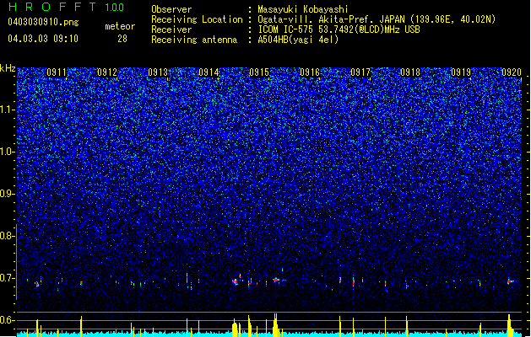Click the kHz axis unit label

[8, 68]
